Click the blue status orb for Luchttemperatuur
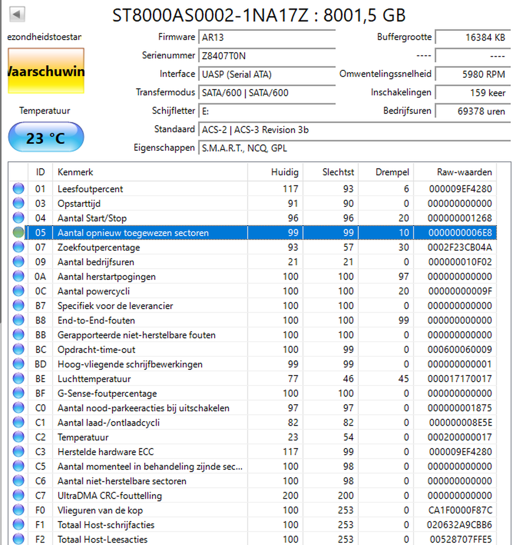 18,378
